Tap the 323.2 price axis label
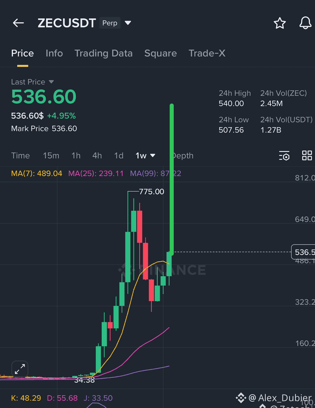Screen dimensions: 315x408 tap(305, 302)
